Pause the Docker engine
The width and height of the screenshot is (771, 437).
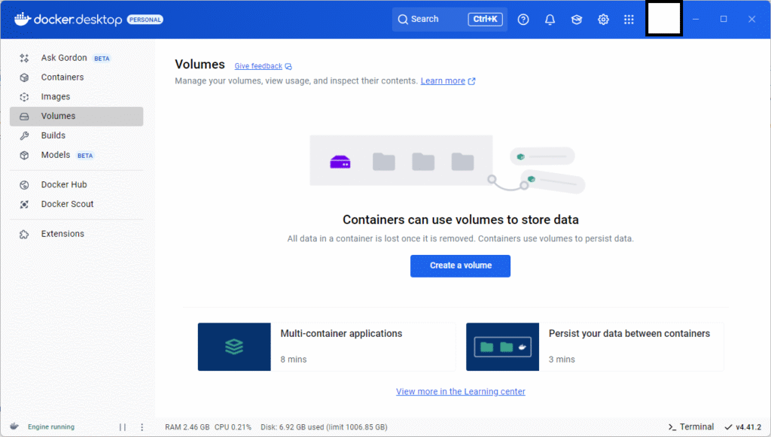coord(123,427)
